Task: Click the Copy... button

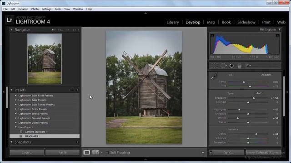Action: [x=27, y=152]
